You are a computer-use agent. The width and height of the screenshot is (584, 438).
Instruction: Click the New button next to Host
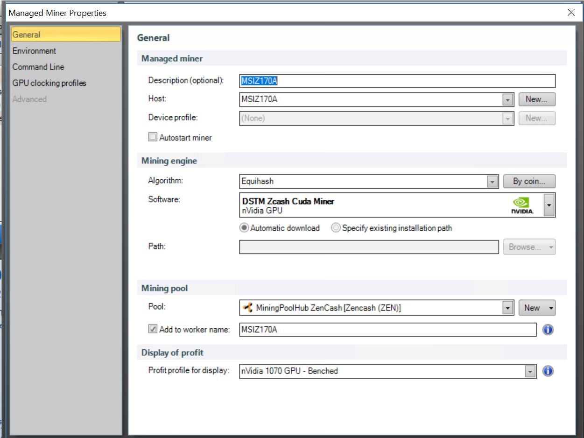(537, 99)
